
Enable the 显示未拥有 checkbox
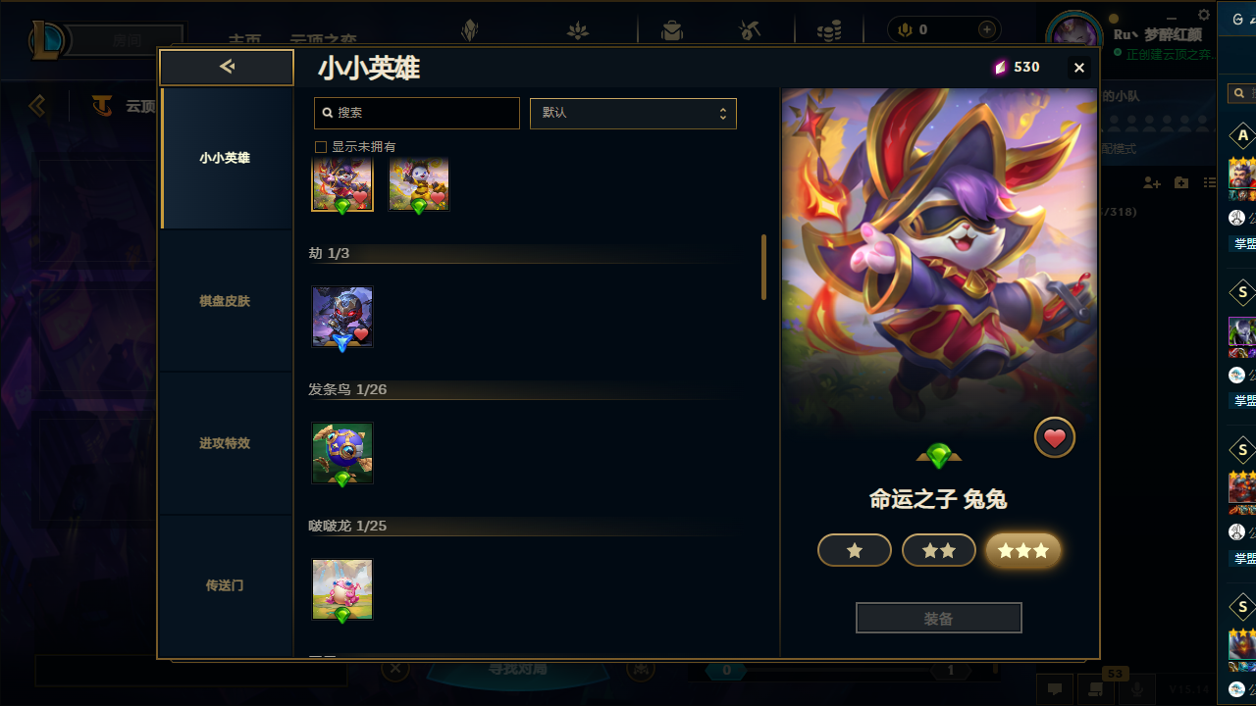pyautogui.click(x=320, y=147)
